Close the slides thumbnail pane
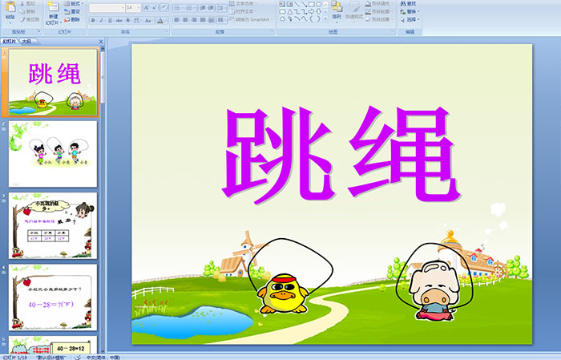Screen dimensions: 561x360 (x=101, y=42)
